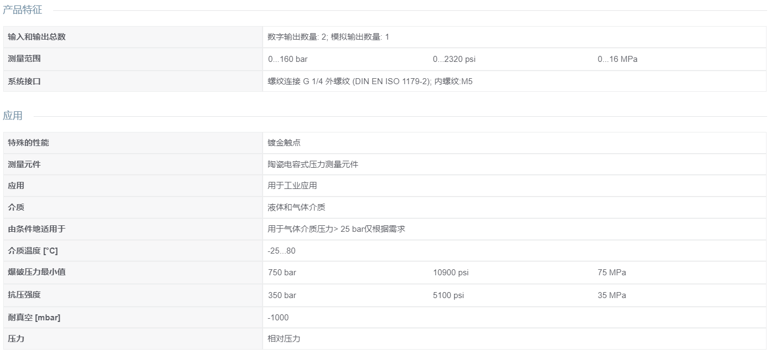Select the 测量元件 row label
Screen dimensions: 772x354
(24, 164)
